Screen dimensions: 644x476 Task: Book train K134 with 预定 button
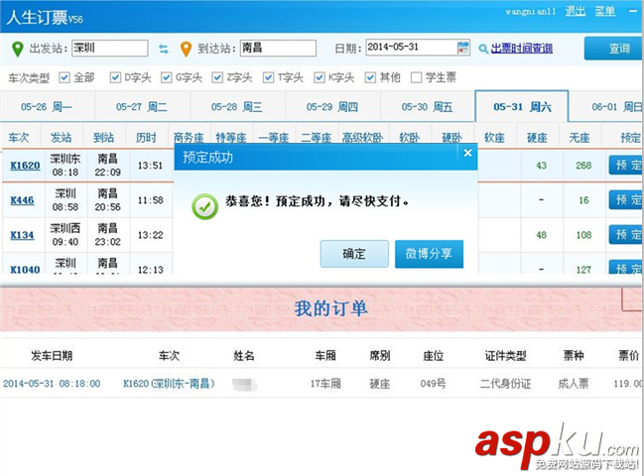coord(626,235)
